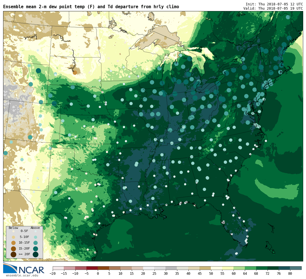
Task: Select the 5-10F below-normal tan legend circle
Action: (13, 237)
